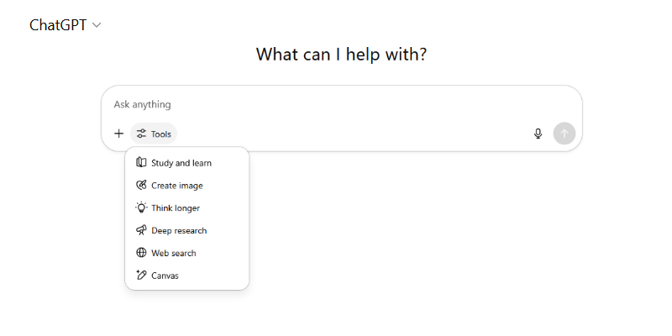Image resolution: width=672 pixels, height=336 pixels.
Task: Click the ChatGPT title label
Action: [57, 25]
